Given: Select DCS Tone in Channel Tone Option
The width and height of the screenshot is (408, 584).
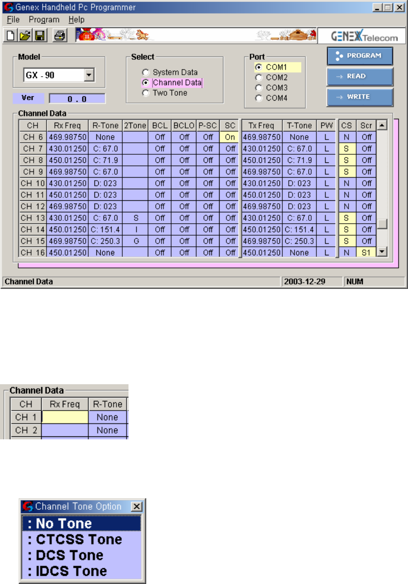Looking at the screenshot, I should (x=82, y=555).
